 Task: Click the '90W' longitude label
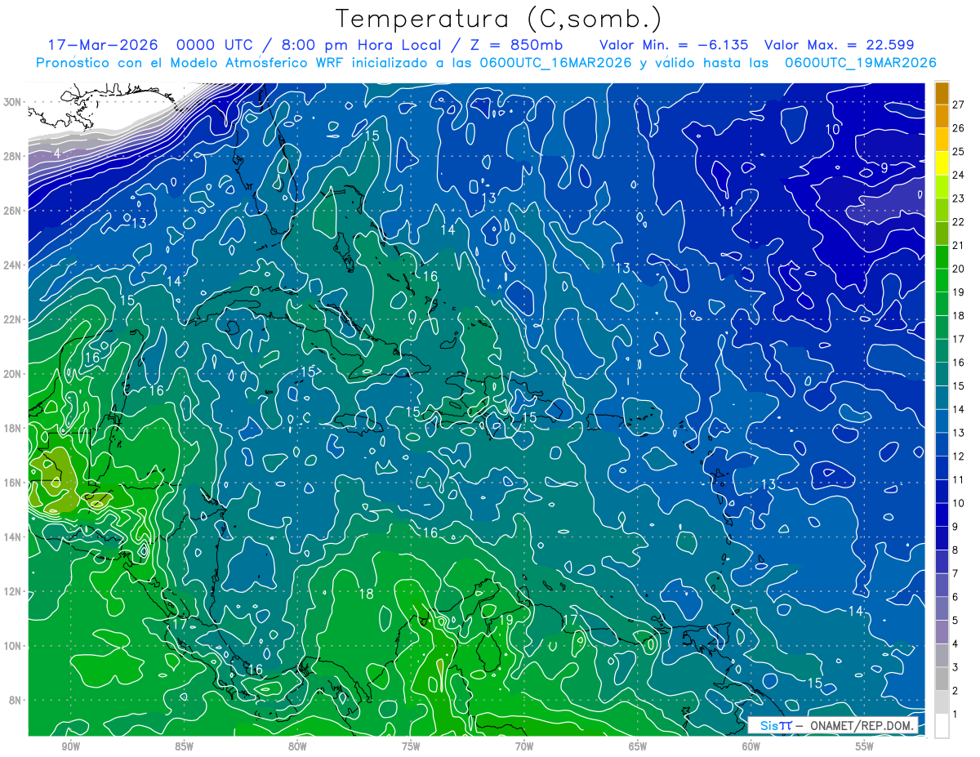pos(70,746)
